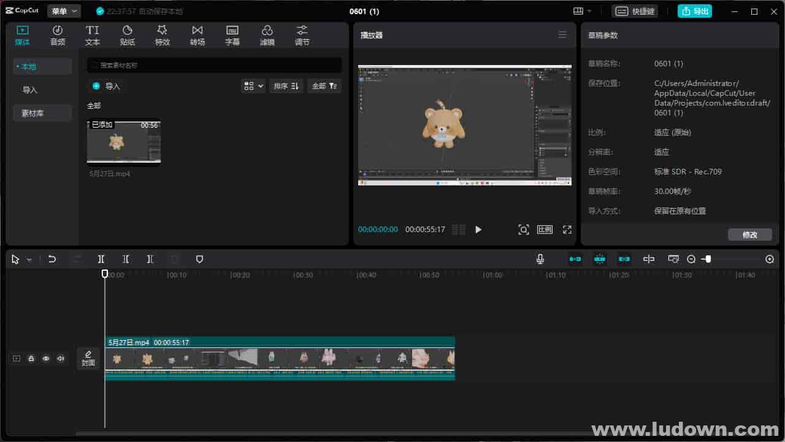Click the timeline zoom slider handle
This screenshot has width=785, height=442.
pos(708,259)
